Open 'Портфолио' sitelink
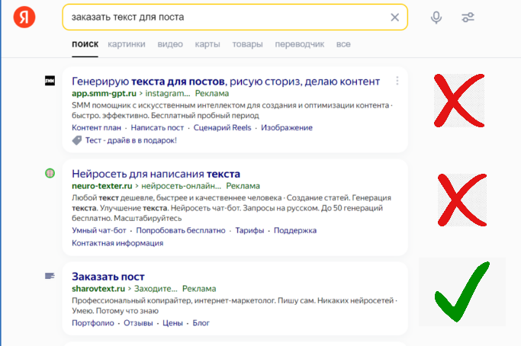 pyautogui.click(x=93, y=323)
